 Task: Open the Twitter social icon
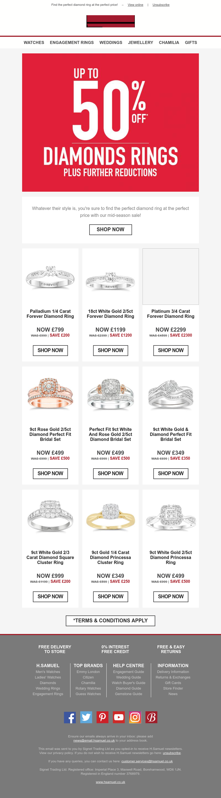point(86,717)
